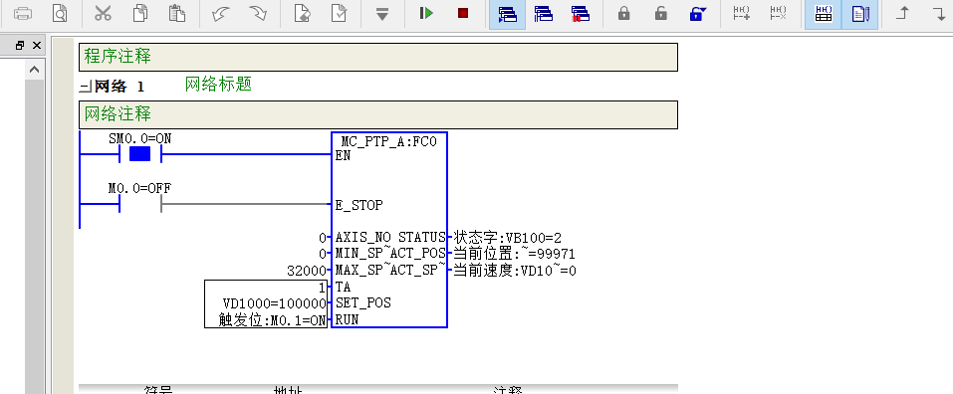Click the downward branch line icon

click(939, 13)
